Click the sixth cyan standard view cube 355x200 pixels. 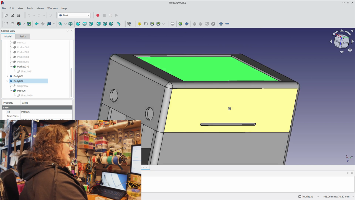click(x=111, y=24)
